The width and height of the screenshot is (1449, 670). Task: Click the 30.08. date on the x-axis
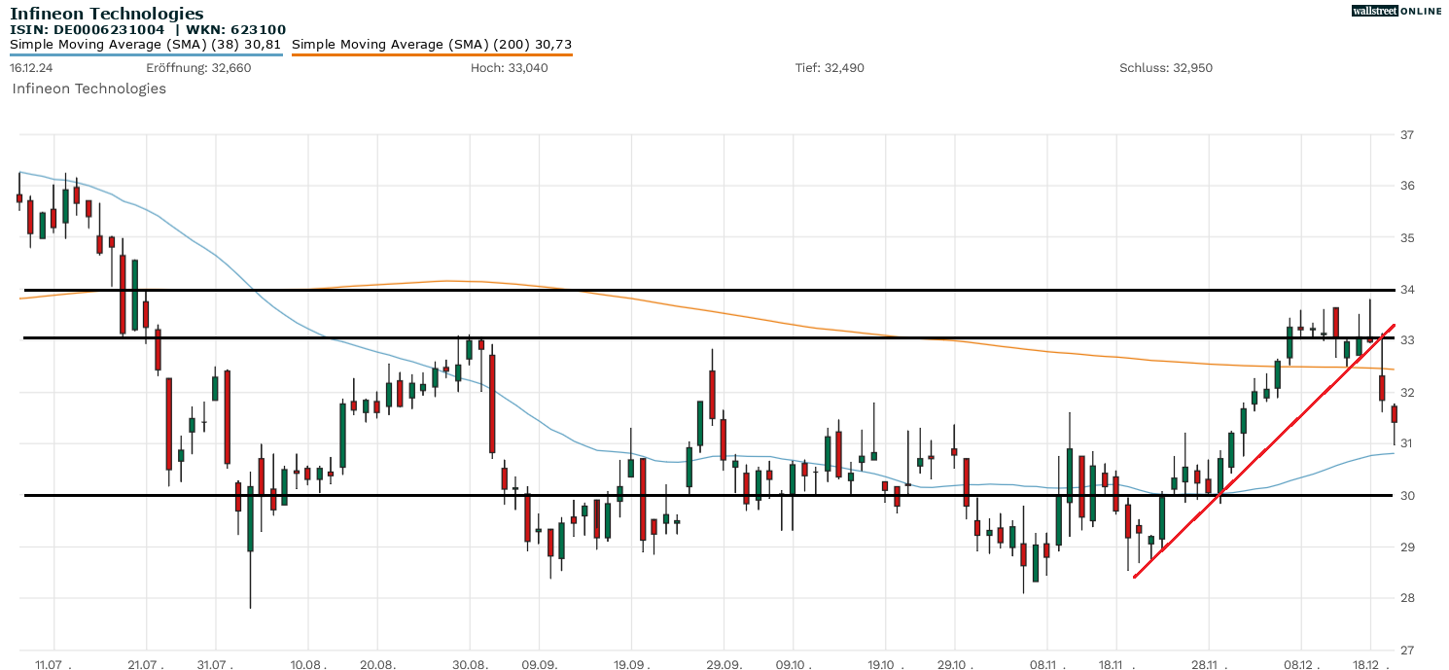(470, 663)
